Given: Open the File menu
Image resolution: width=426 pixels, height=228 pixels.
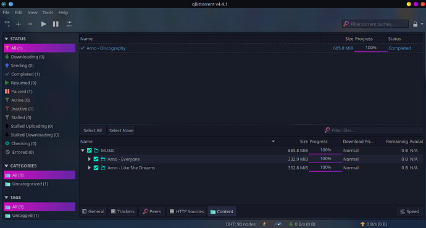Looking at the screenshot, I should (x=6, y=12).
